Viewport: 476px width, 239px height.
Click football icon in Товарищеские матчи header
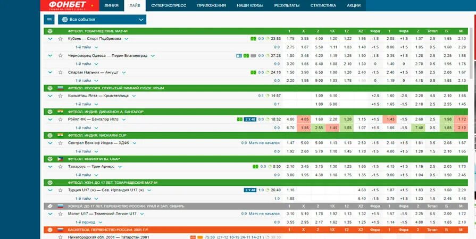point(50,31)
